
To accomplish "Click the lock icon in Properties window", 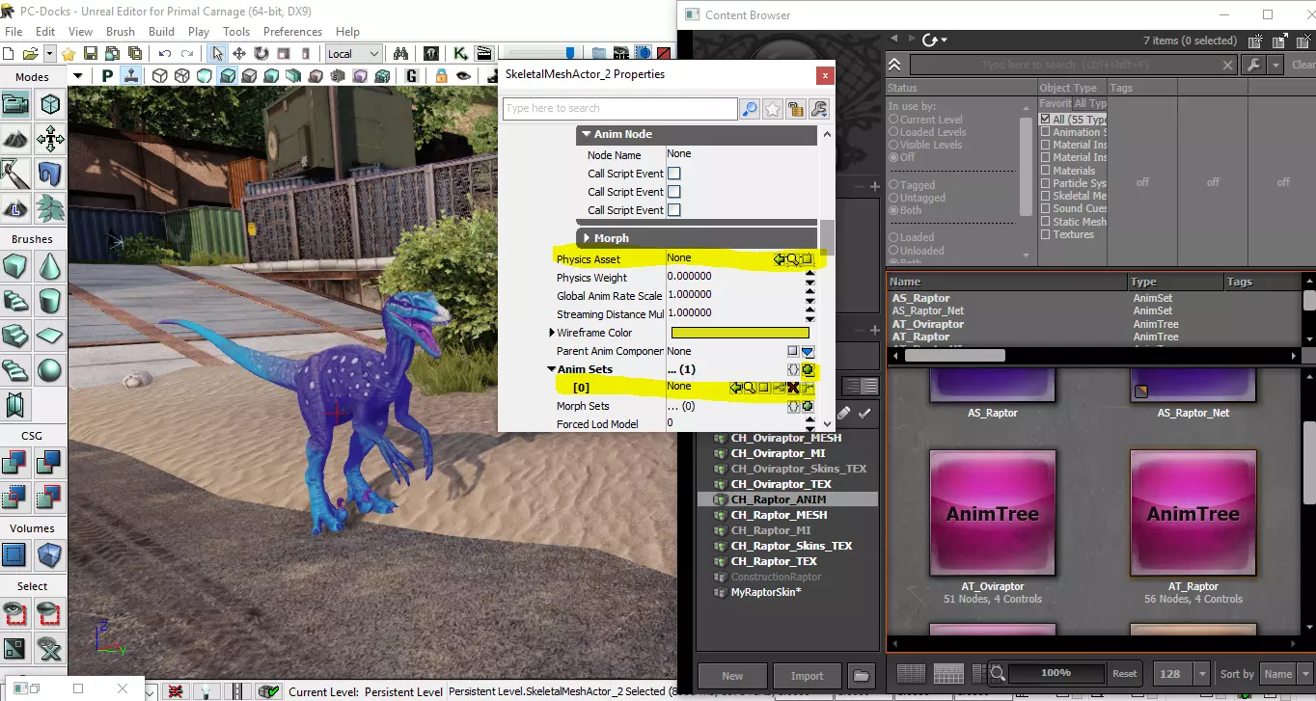I will [796, 109].
